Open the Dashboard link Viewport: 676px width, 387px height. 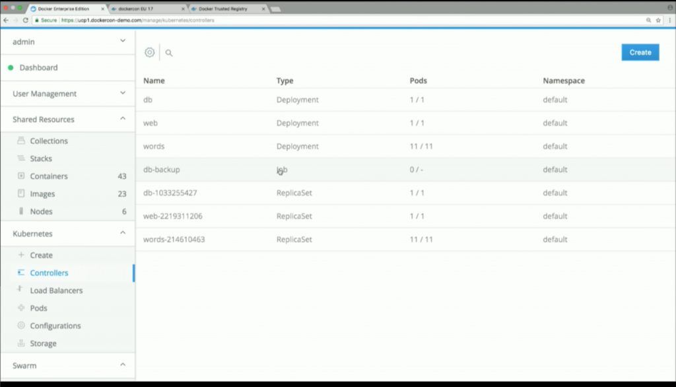coord(38,68)
